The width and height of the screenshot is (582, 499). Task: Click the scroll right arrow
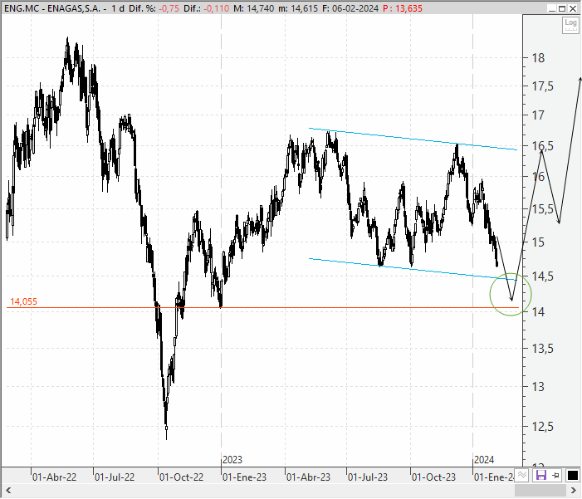click(x=573, y=491)
